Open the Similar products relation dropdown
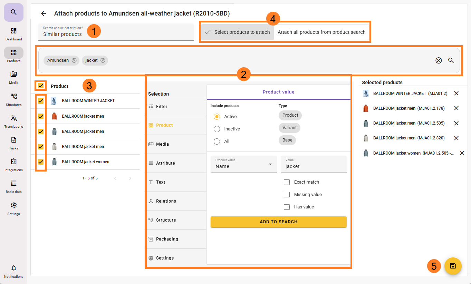This screenshot has width=471, height=284. pyautogui.click(x=116, y=32)
